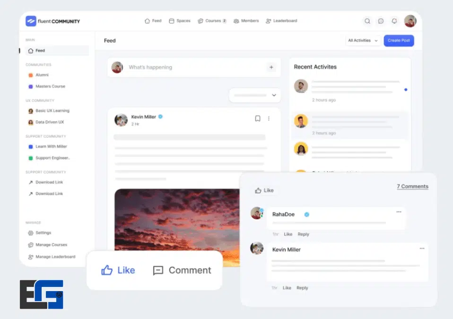Open the feed sort dropdown chevron

click(274, 95)
